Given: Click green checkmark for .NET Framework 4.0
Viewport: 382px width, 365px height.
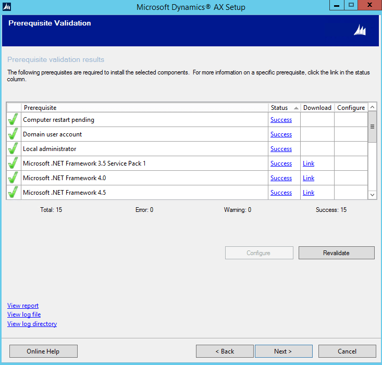Looking at the screenshot, I should click(x=13, y=178).
